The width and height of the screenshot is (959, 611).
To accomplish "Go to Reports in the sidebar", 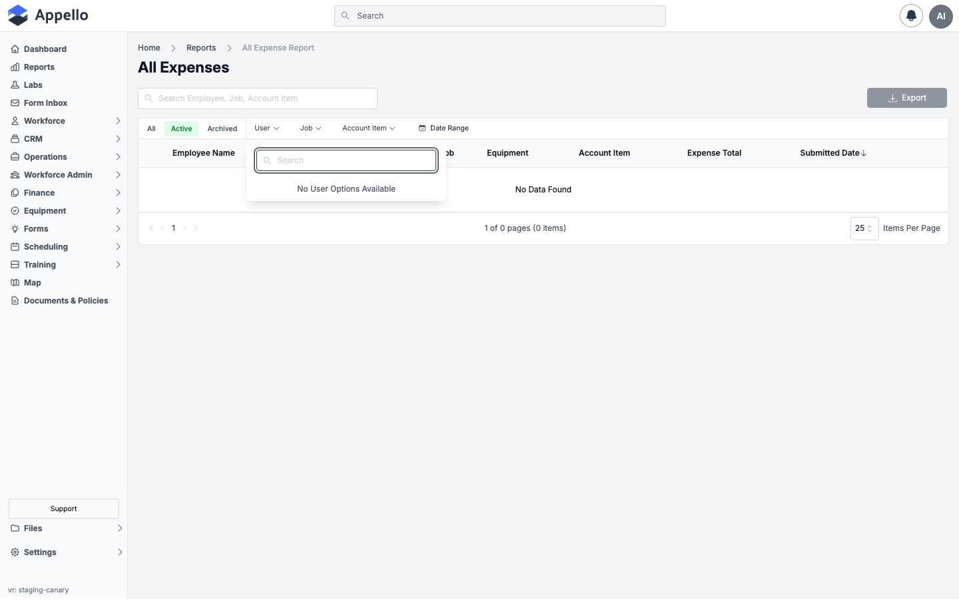I will pos(39,67).
